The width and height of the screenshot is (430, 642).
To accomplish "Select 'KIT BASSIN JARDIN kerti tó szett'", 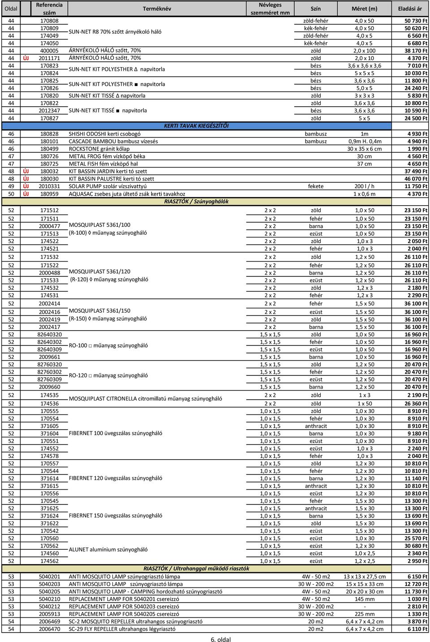I will pos(108,171).
